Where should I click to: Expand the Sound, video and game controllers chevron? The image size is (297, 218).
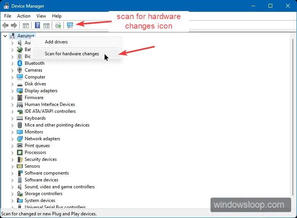coord(12,187)
